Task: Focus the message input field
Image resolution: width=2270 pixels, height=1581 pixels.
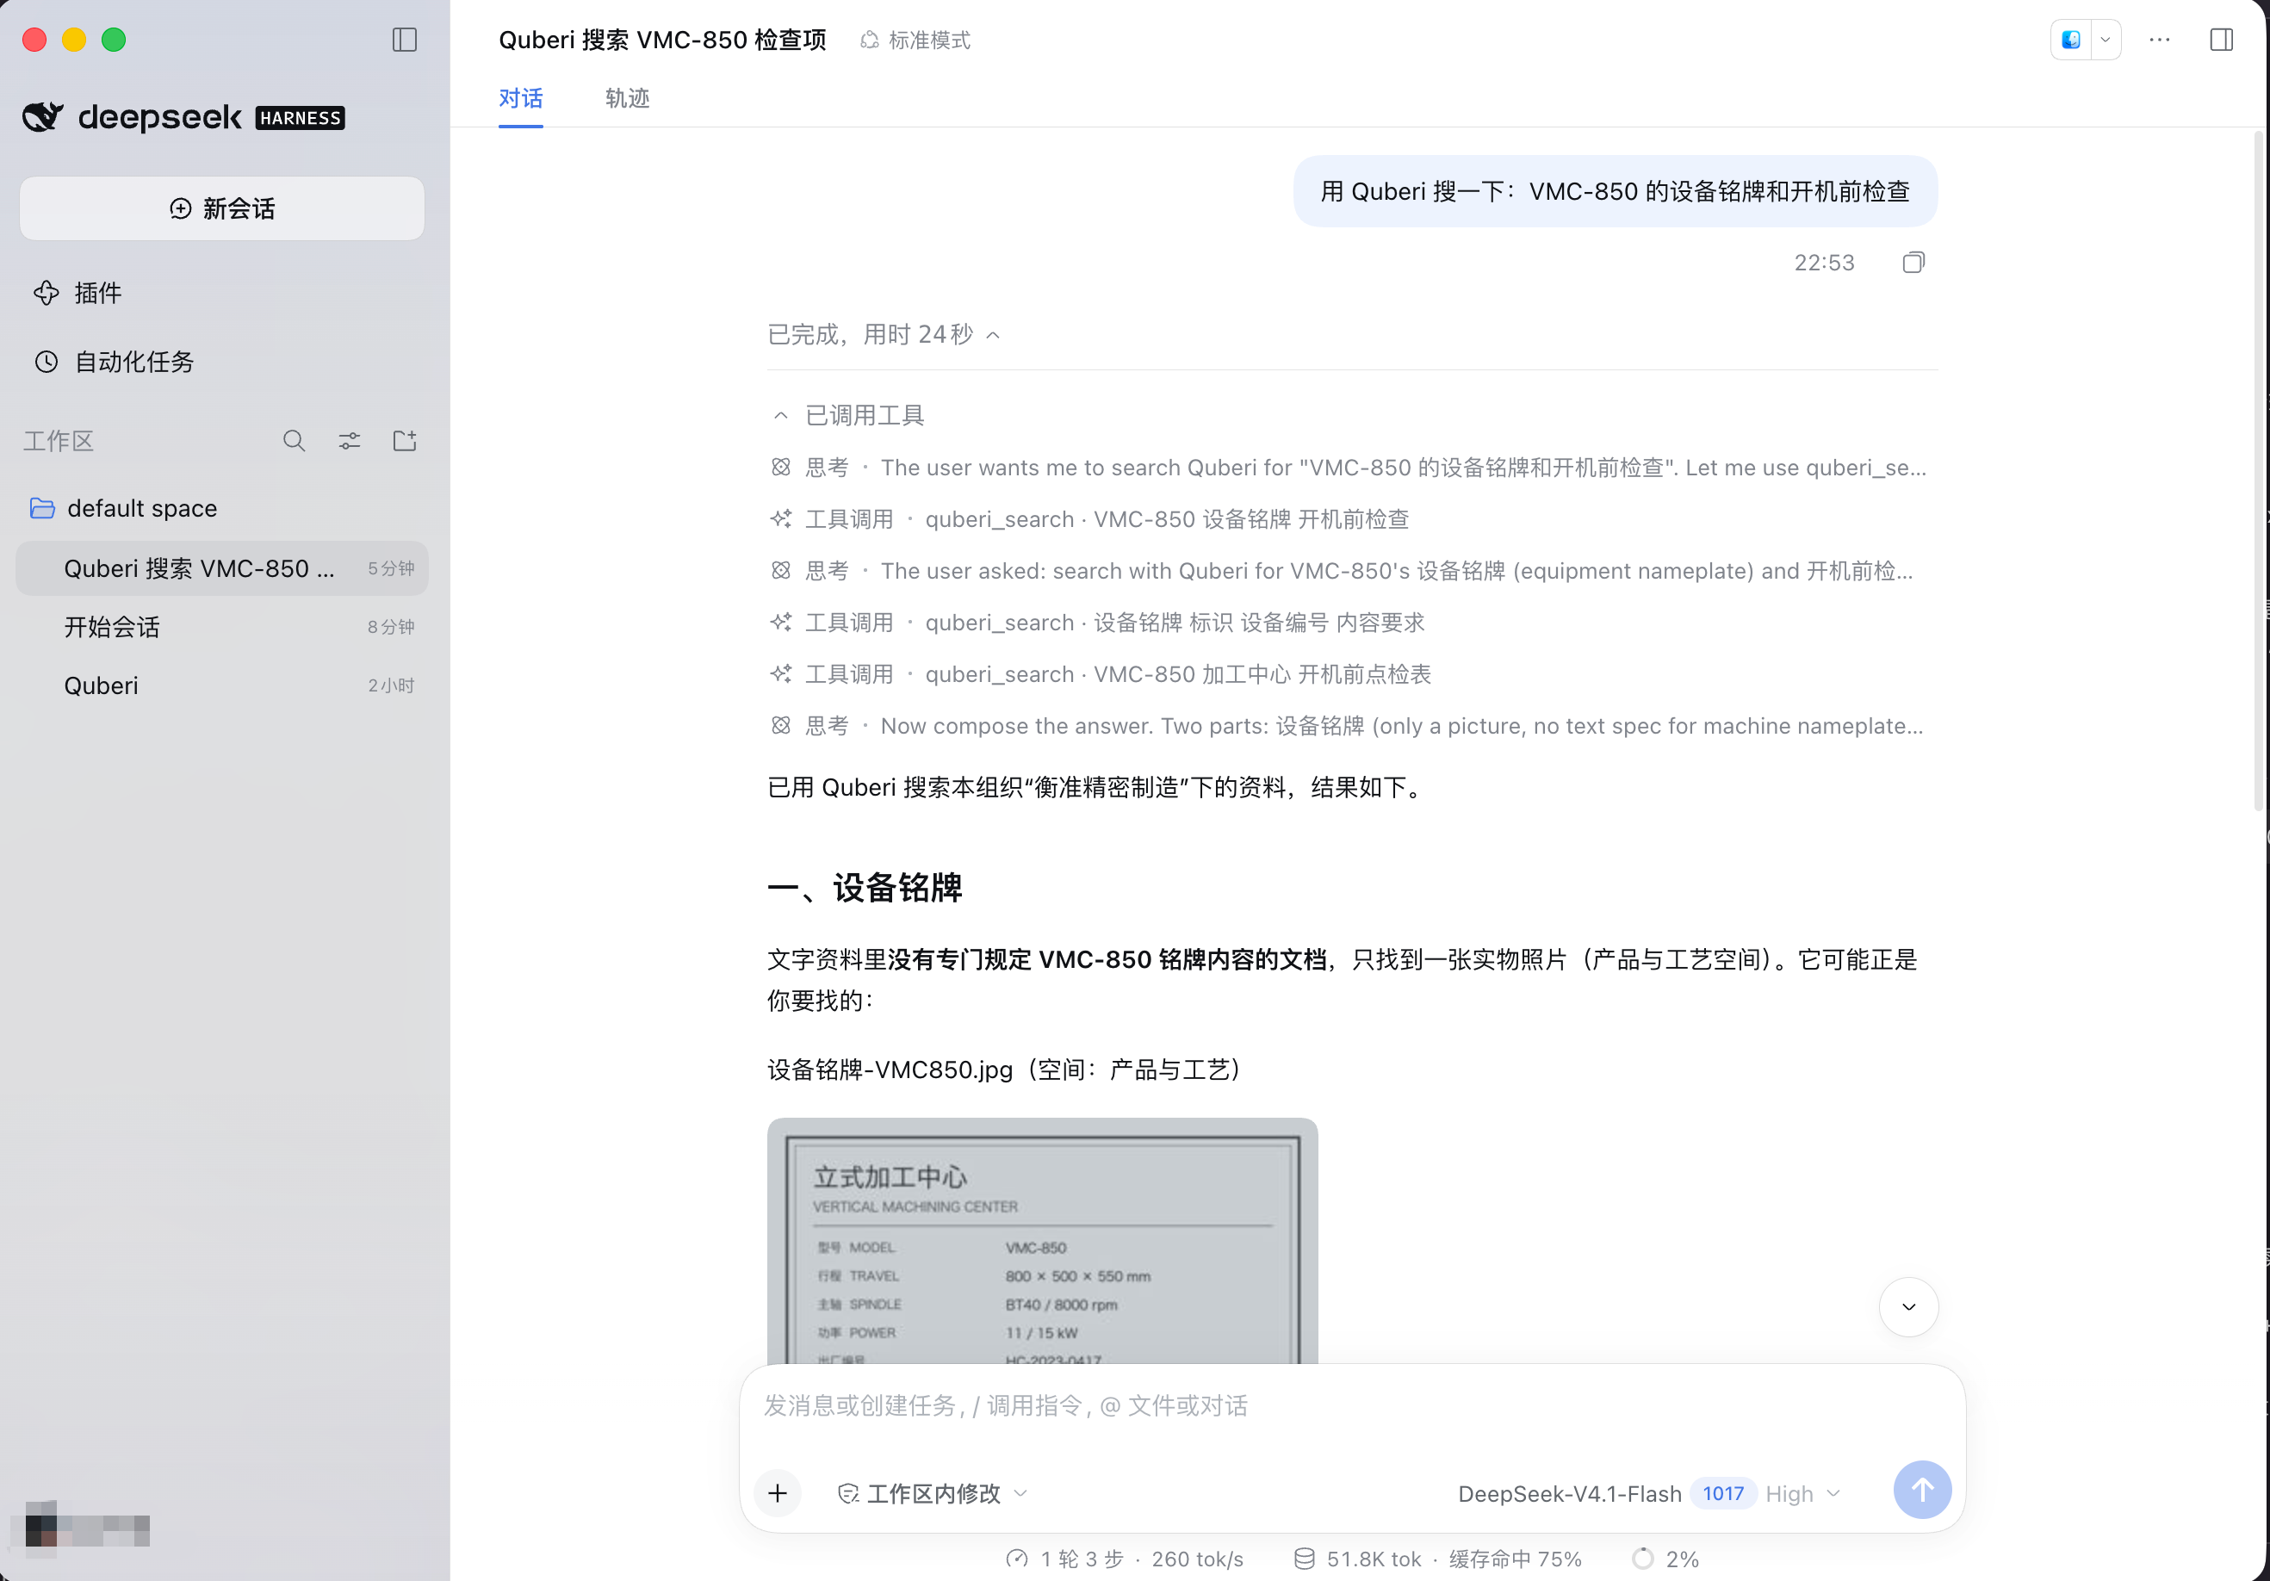Action: tap(1351, 1406)
